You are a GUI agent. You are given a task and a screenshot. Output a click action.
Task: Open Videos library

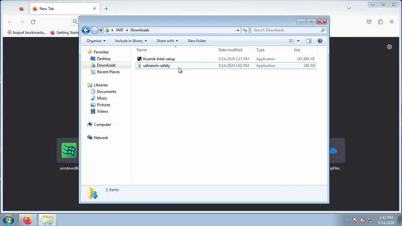tap(102, 111)
